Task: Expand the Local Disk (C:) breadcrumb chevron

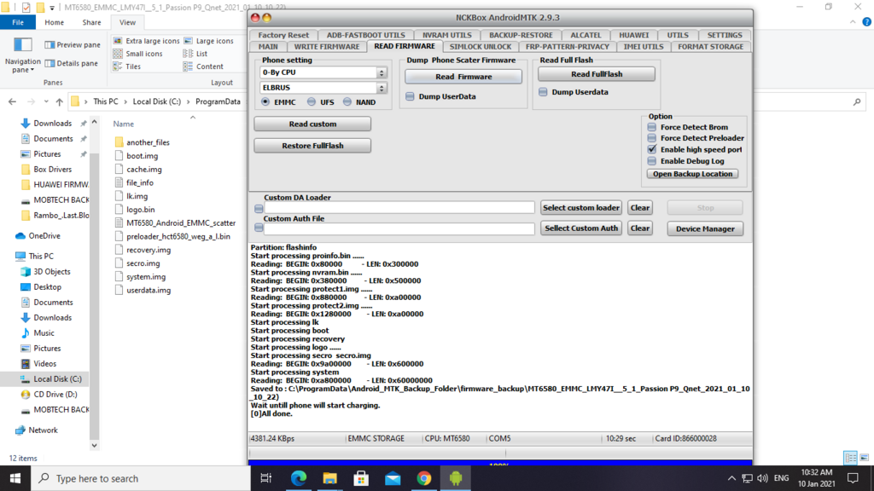Action: (188, 102)
